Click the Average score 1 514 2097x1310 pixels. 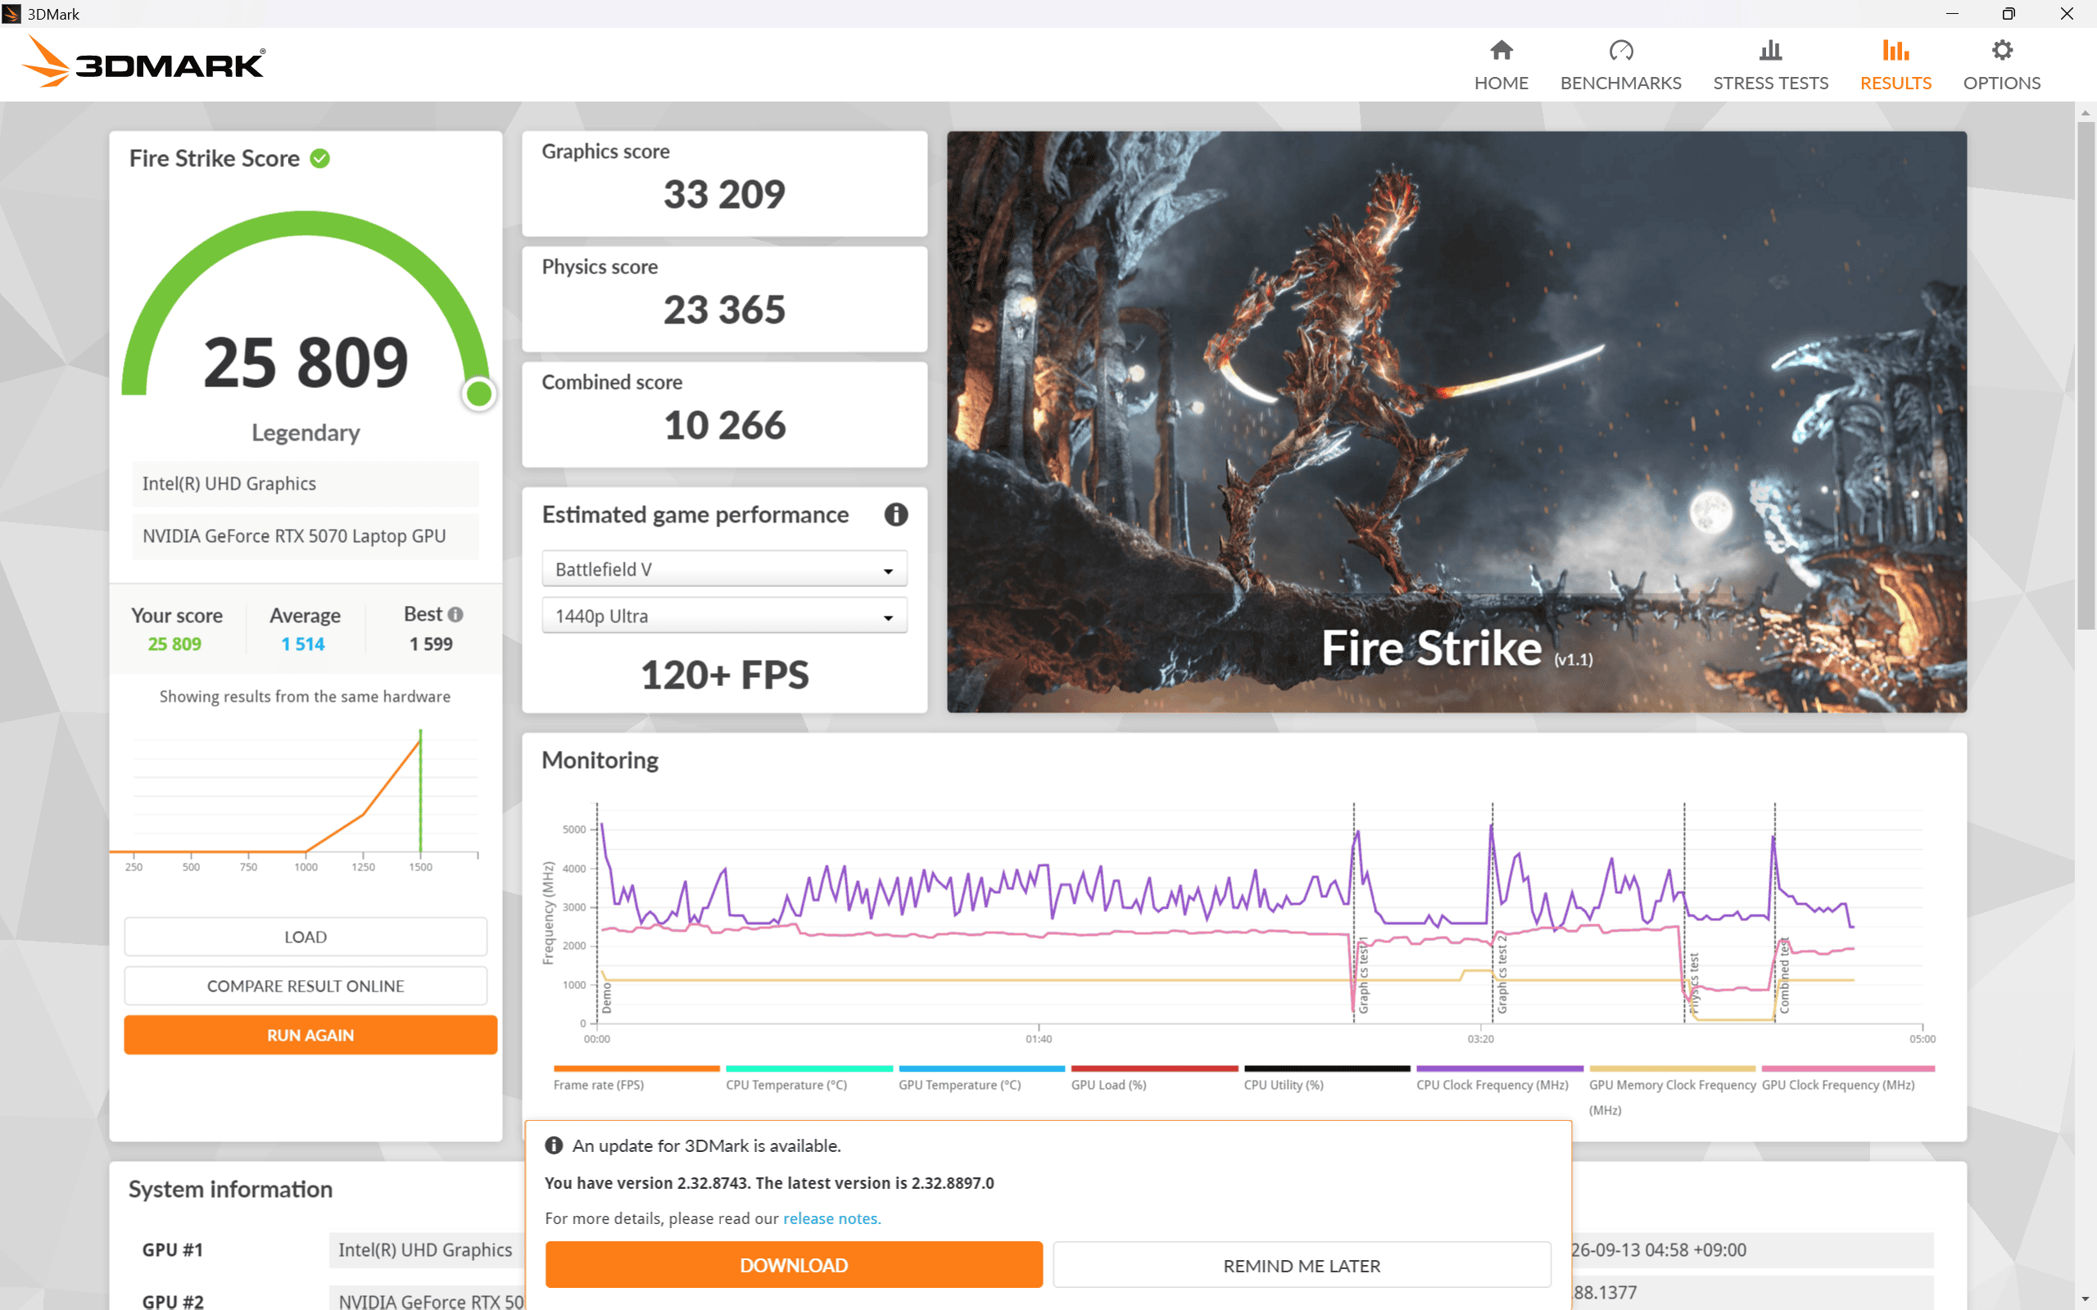click(302, 644)
